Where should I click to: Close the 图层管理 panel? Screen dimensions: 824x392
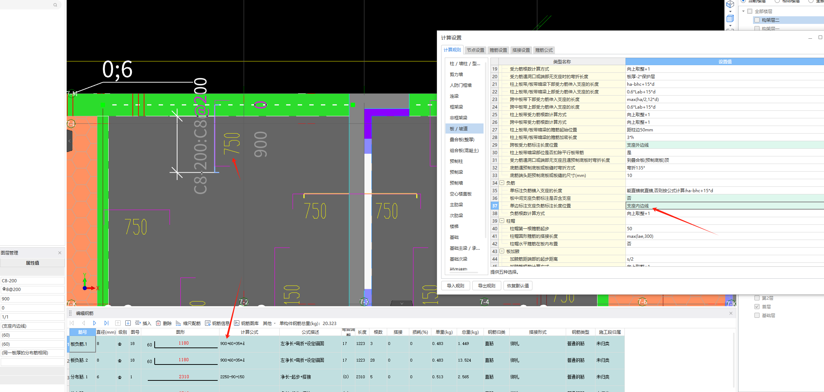(60, 253)
